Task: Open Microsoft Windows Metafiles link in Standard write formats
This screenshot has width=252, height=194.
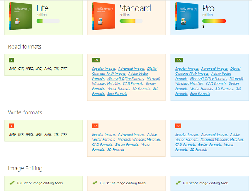Action: (139, 140)
